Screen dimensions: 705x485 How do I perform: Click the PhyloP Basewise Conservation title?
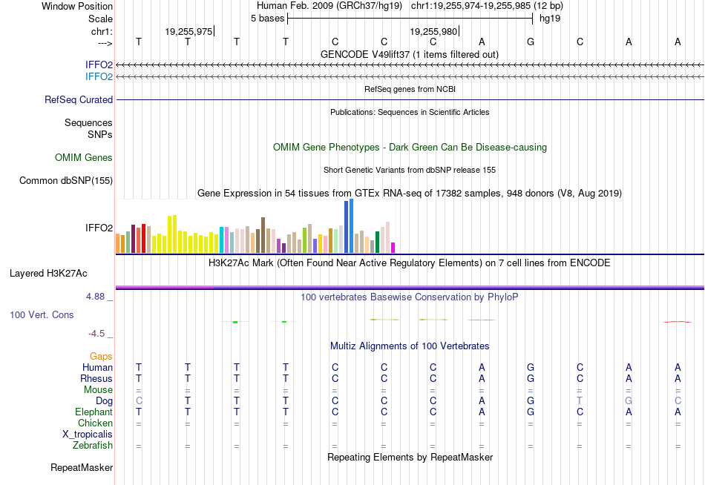[410, 297]
